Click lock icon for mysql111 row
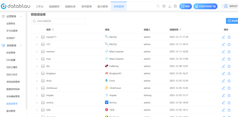The width and height of the screenshot is (238, 117). 229,37
